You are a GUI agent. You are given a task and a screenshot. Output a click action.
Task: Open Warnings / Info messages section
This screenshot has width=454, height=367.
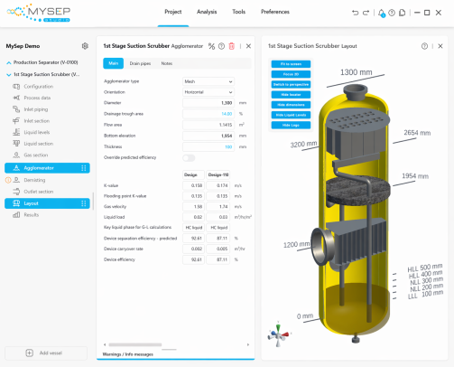tap(128, 354)
